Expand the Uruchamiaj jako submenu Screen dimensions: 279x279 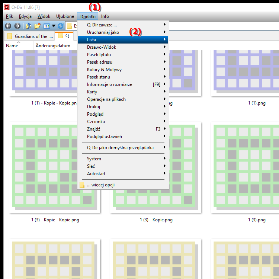(123, 32)
